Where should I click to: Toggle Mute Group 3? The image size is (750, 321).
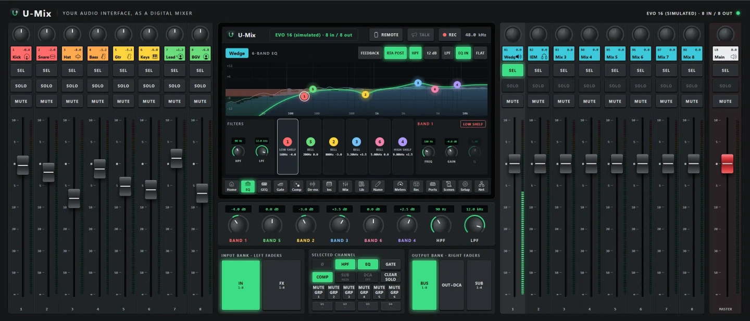pyautogui.click(x=349, y=291)
